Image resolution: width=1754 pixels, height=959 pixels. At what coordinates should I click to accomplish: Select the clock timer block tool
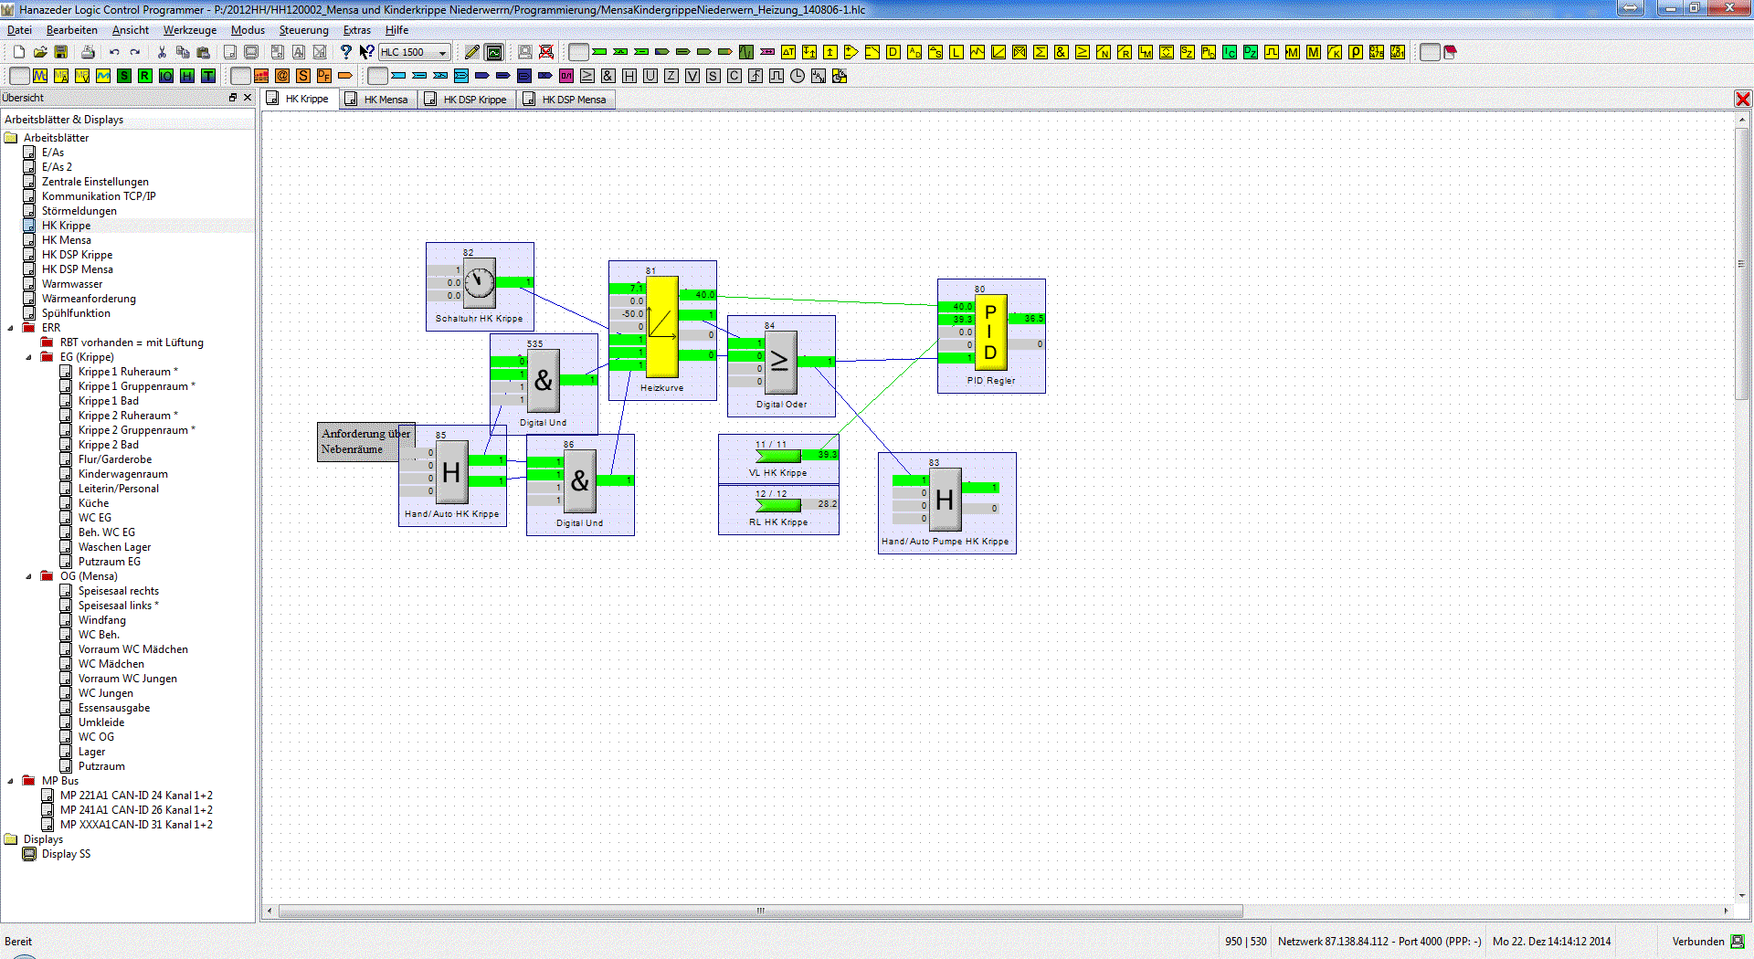point(798,76)
